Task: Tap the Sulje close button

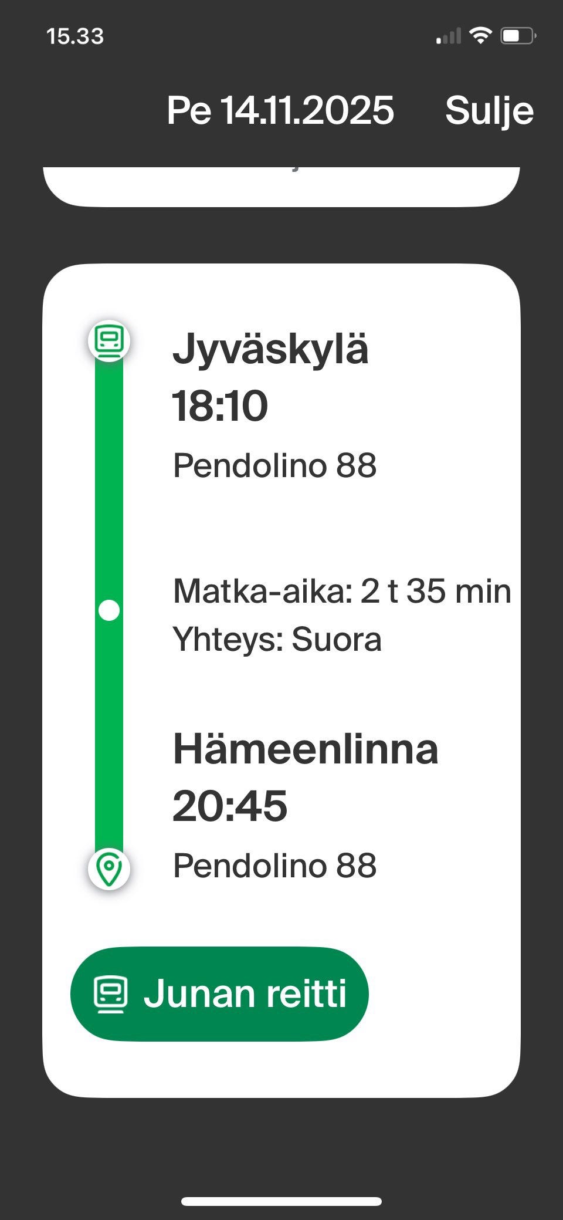Action: pos(489,110)
